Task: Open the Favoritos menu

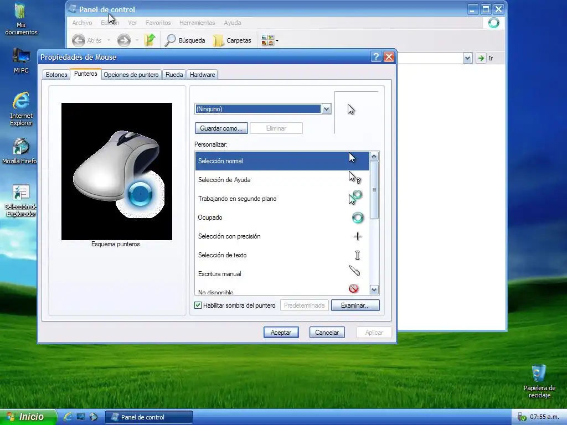Action: (158, 22)
